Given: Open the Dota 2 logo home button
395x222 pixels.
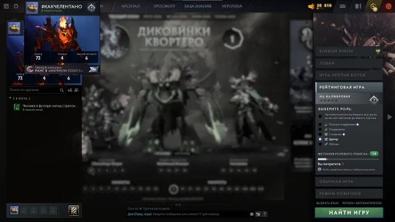Looking at the screenshot, I should 6,6.
